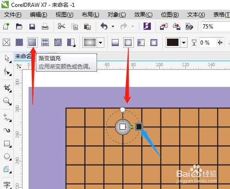This screenshot has width=230, height=189.
Task: Open the 对象(C) menu
Action: coord(116,15)
